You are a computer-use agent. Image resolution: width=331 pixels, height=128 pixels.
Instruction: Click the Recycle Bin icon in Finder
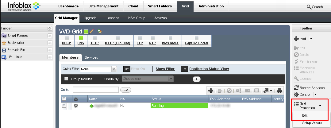[4, 50]
